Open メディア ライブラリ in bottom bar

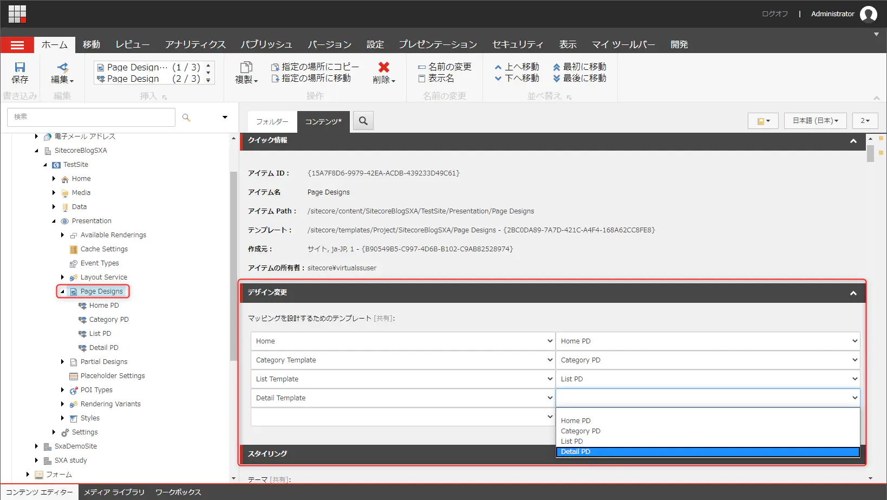(114, 492)
